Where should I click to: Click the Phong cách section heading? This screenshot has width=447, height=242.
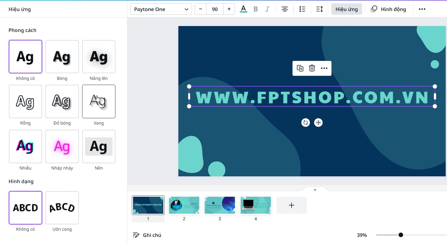coord(22,30)
